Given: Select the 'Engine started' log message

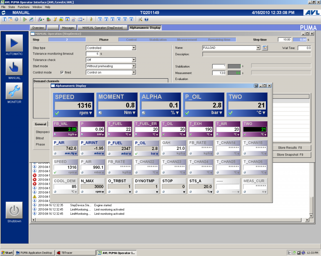Looking at the screenshot, I should click(103, 205).
